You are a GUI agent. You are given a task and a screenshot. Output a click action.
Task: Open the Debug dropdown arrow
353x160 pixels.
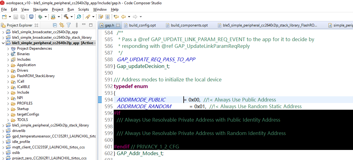[x=46, y=17]
